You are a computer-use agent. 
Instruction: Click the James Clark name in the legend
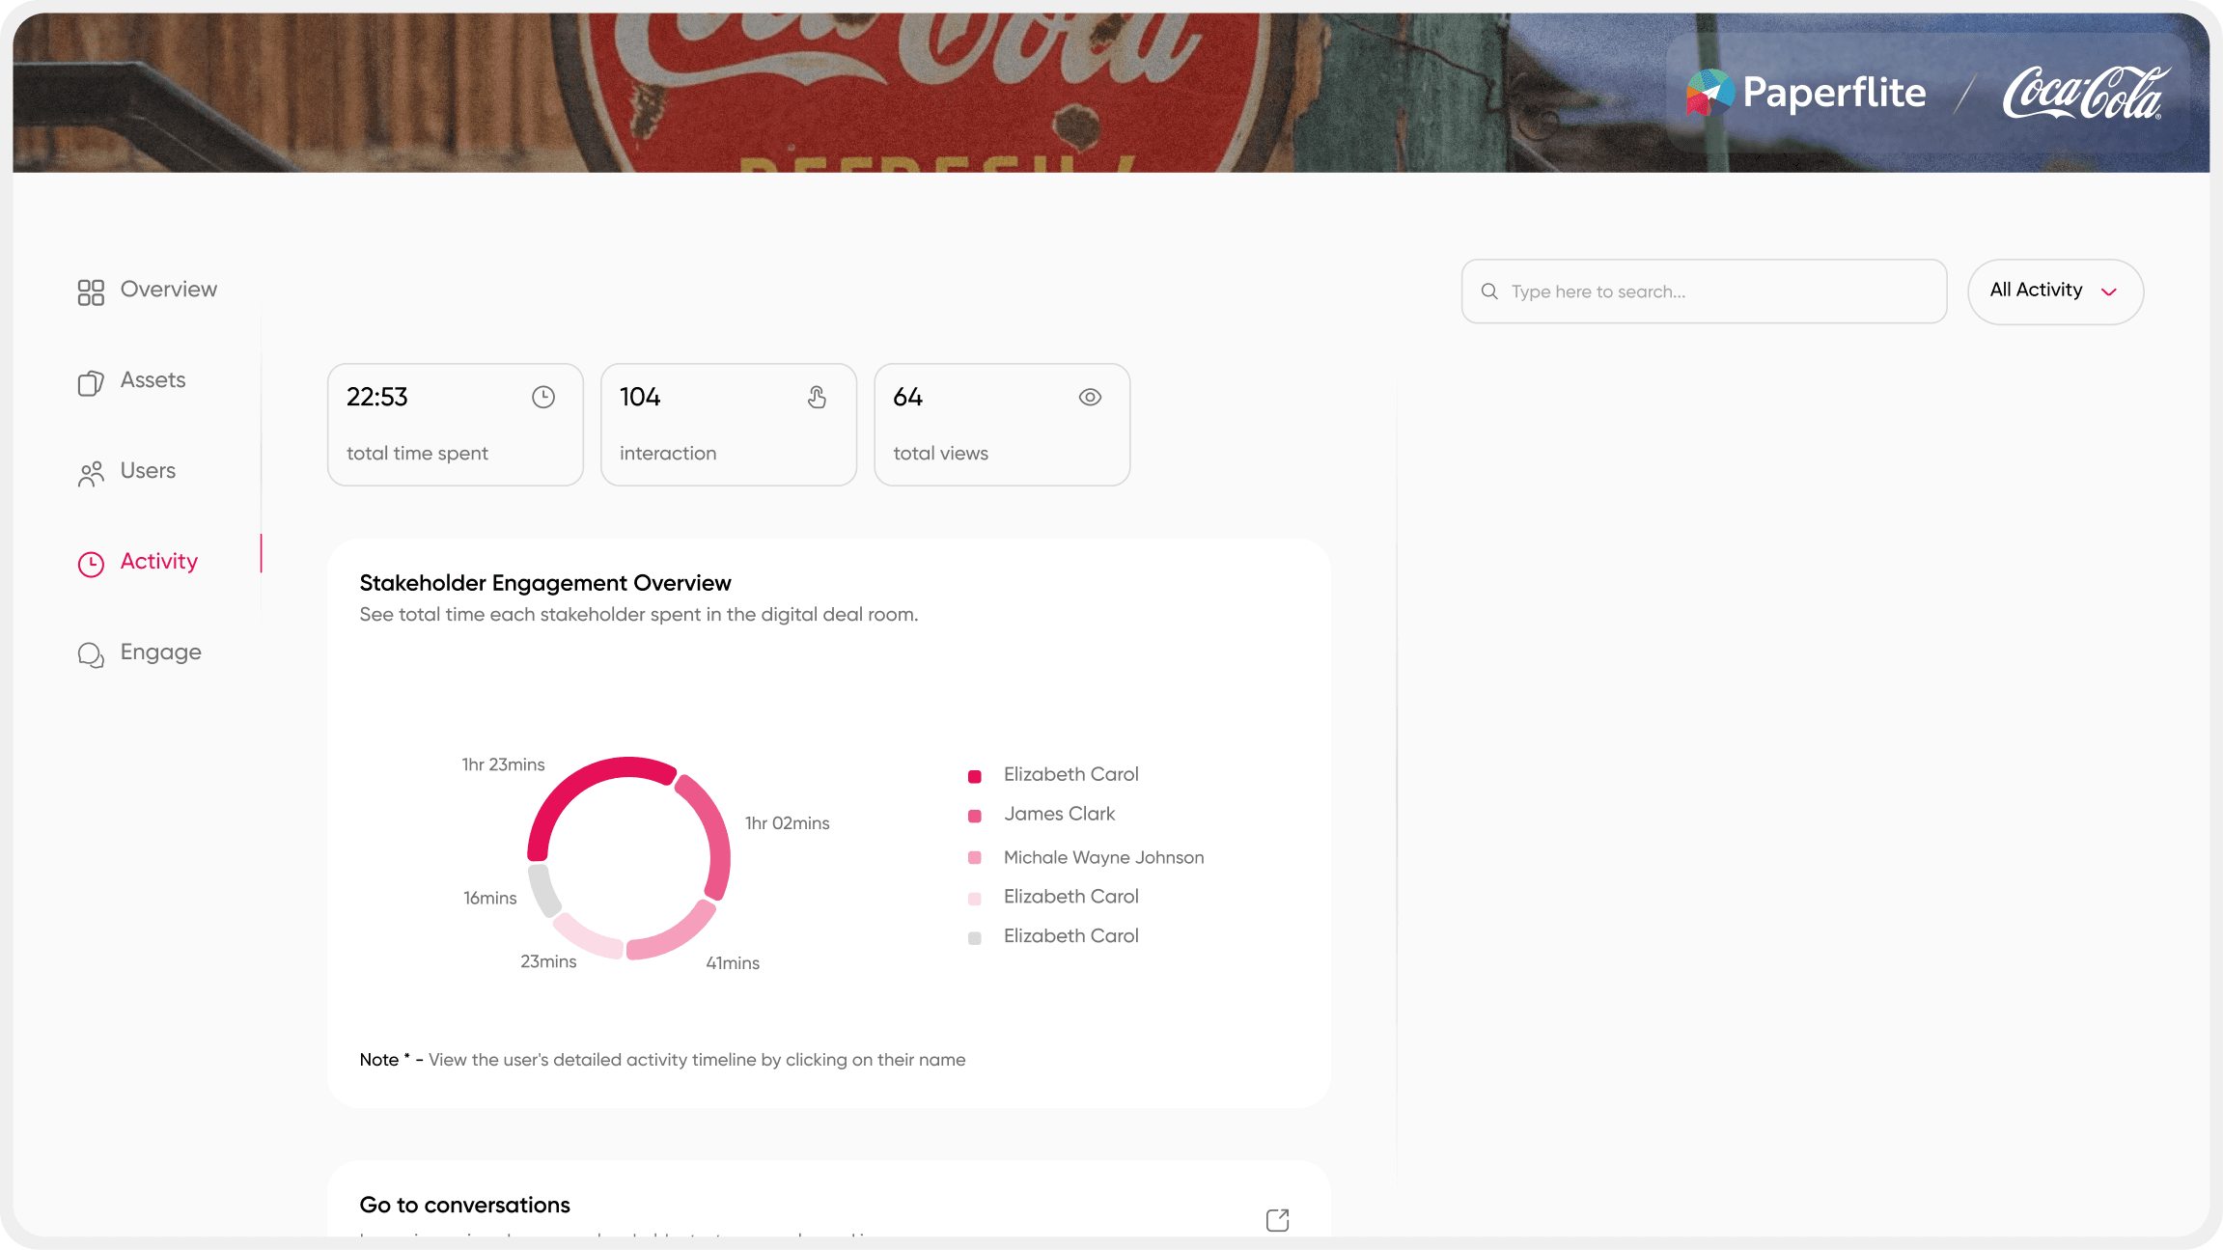pyautogui.click(x=1059, y=814)
